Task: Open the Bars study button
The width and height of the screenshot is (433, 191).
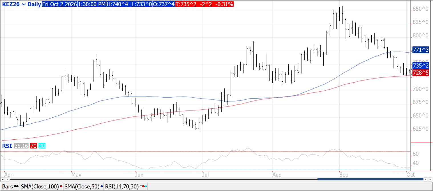Action: [10, 186]
